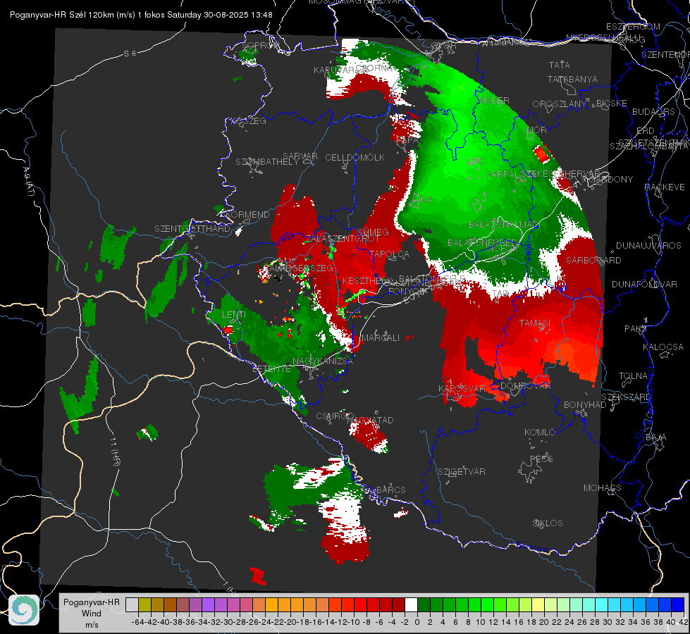Select the PAPA label
Image resolution: width=690 pixels, height=634 pixels.
coord(407,139)
